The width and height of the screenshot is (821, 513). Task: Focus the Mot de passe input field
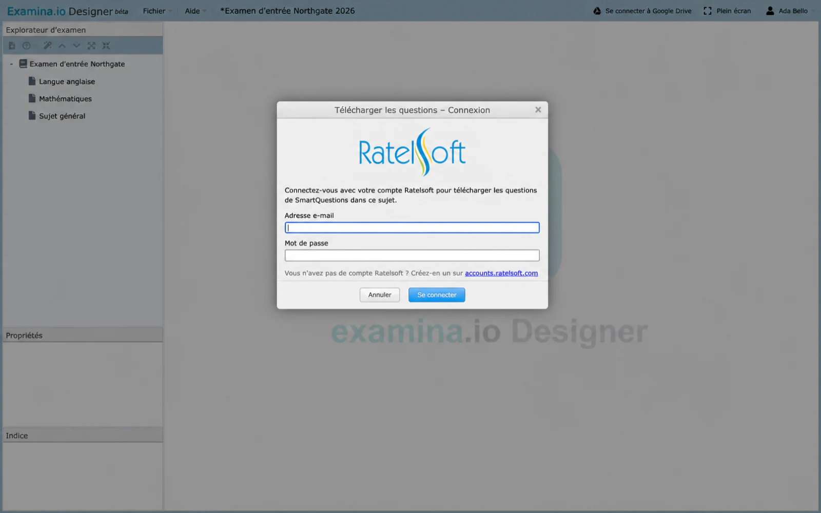412,255
